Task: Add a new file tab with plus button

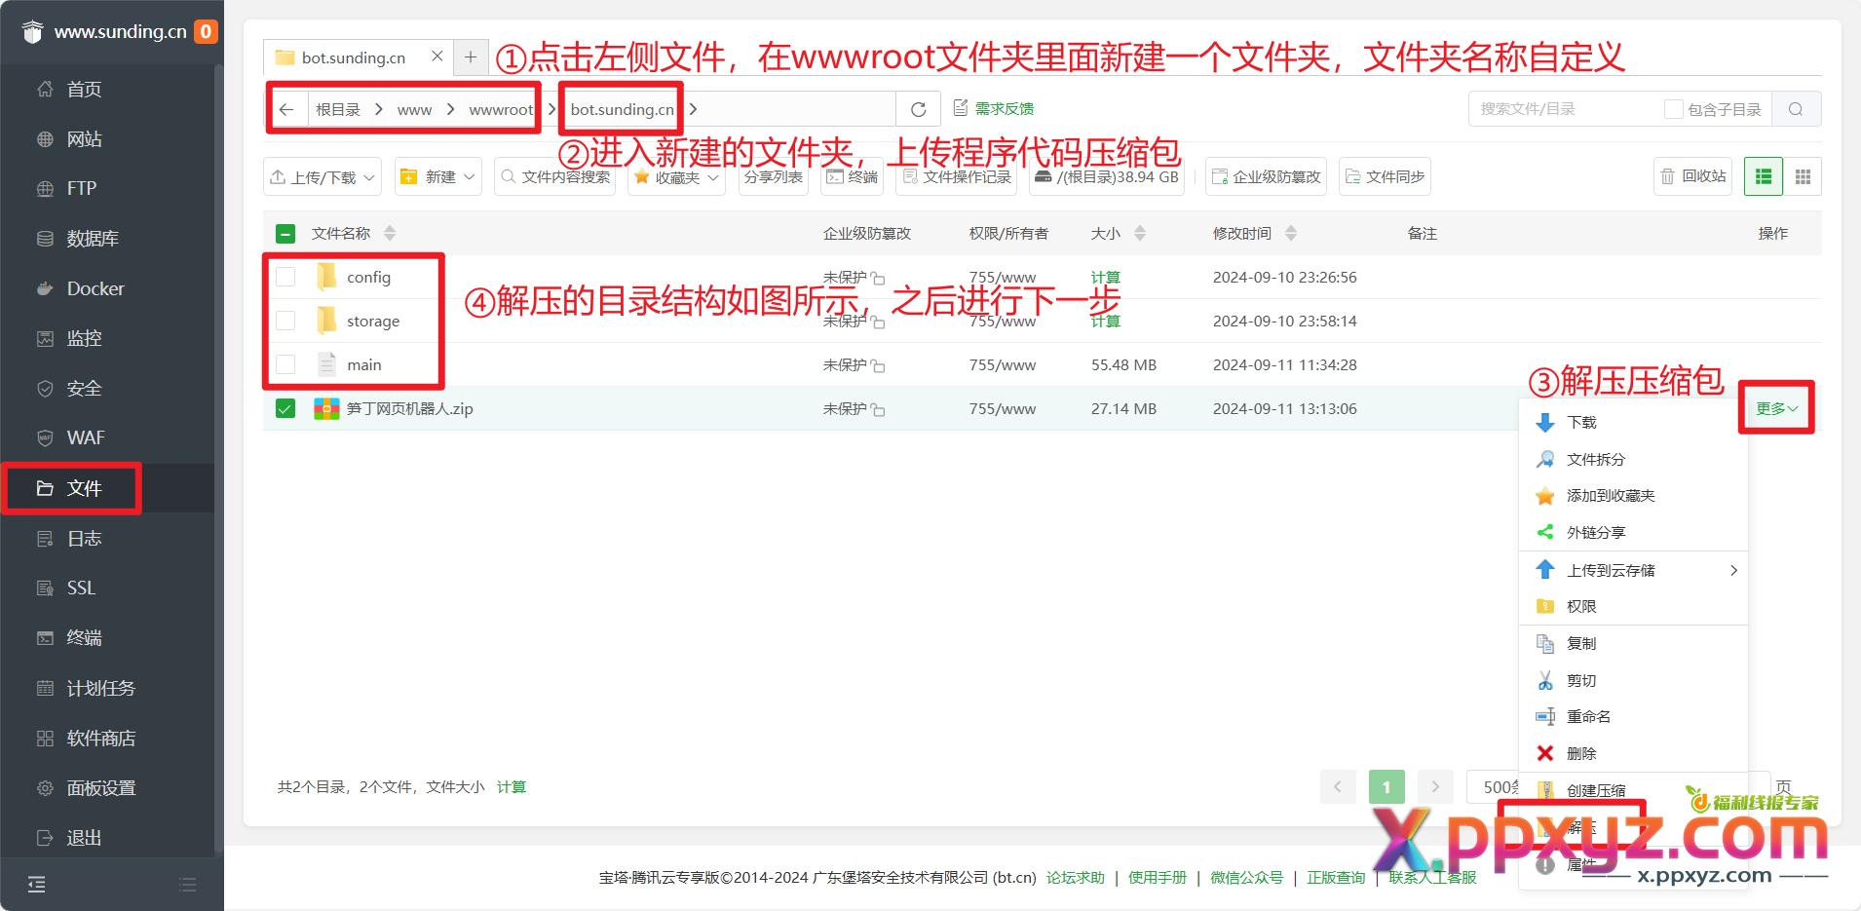Action: click(x=471, y=57)
